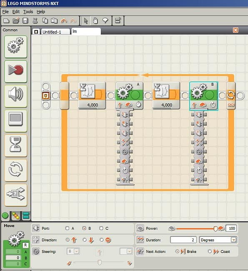Click the Power slider handle
248x271 pixels.
215,229
